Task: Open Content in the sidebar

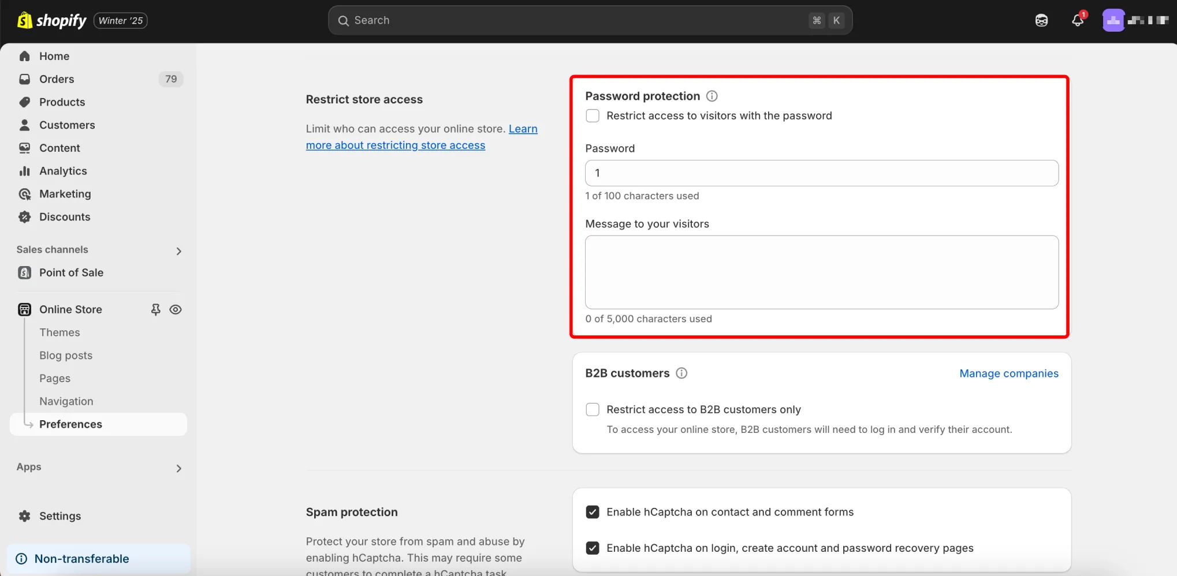Action: 59,148
